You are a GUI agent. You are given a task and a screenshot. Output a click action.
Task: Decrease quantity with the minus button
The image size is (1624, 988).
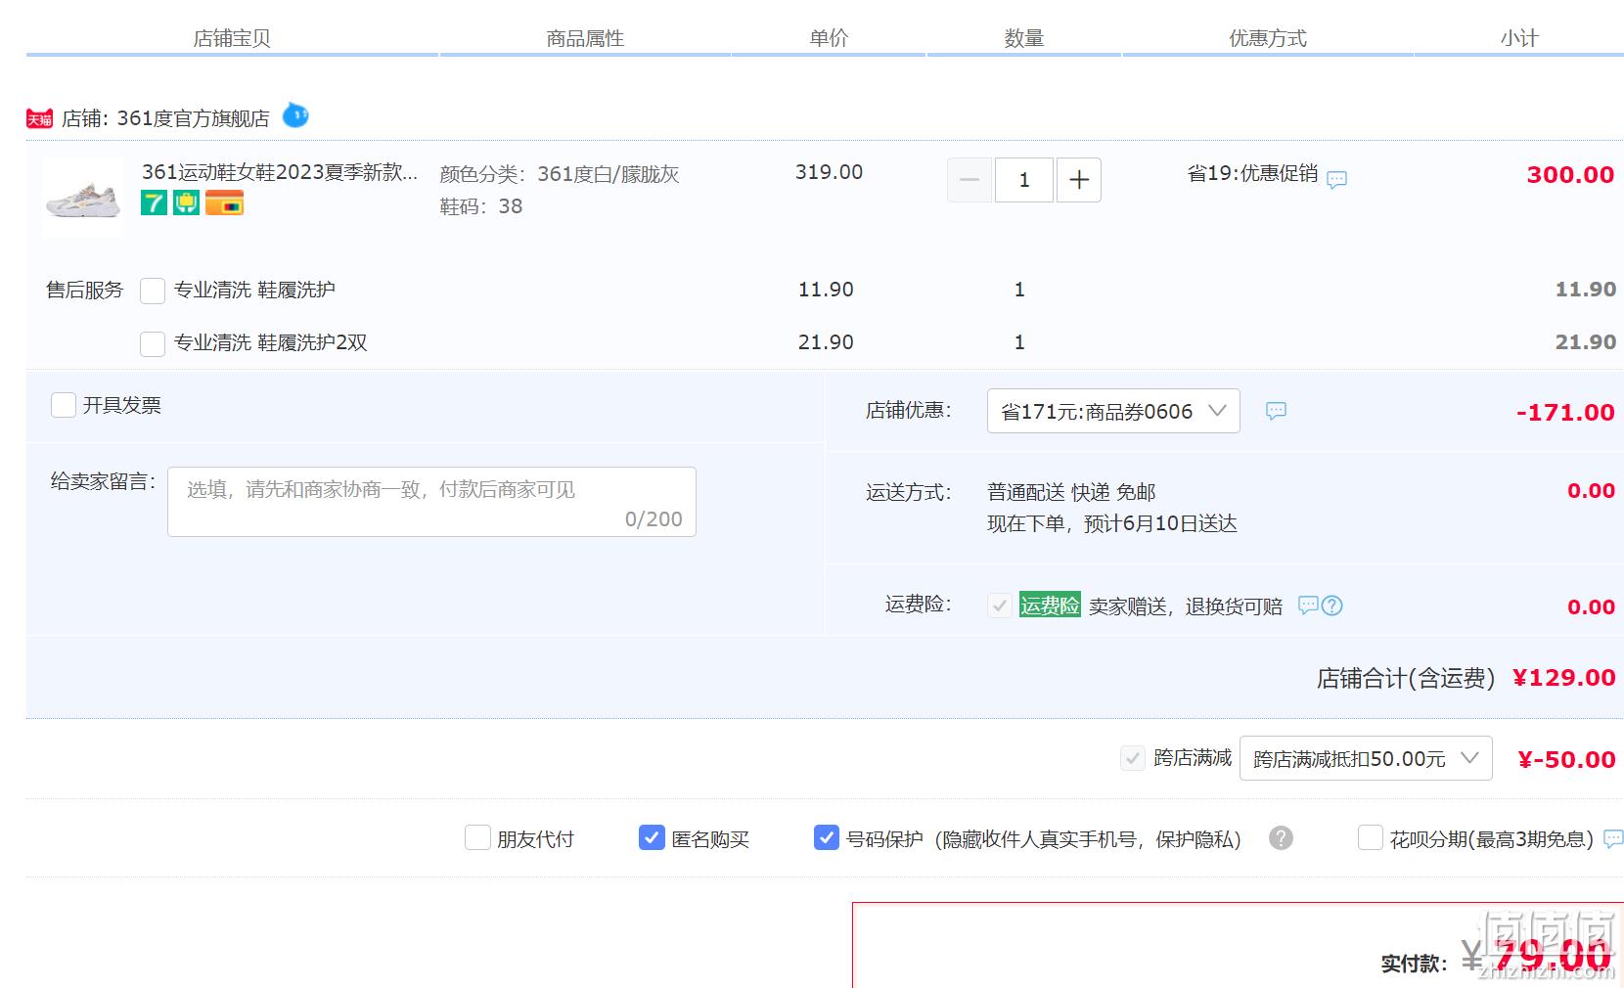point(970,180)
